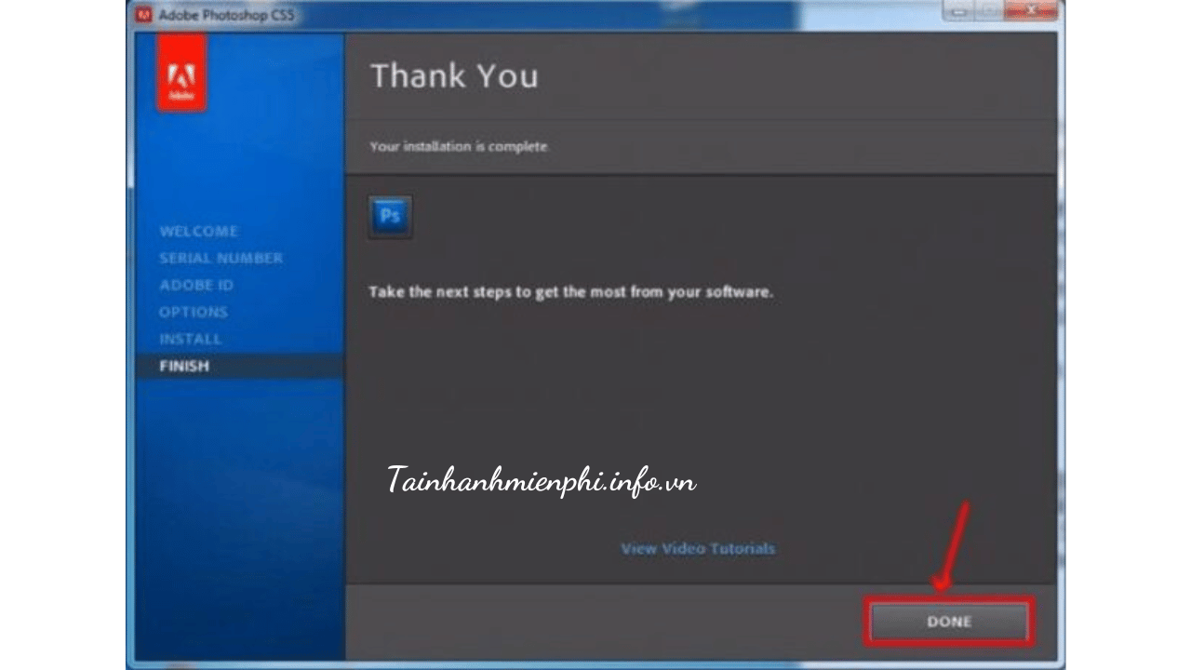Image resolution: width=1191 pixels, height=670 pixels.
Task: Go to the ADOBE ID step
Action: [196, 285]
